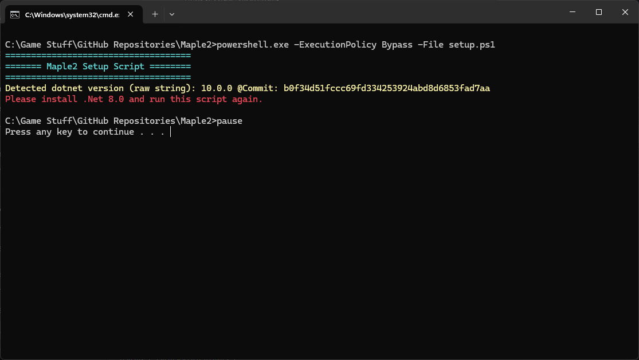Image resolution: width=639 pixels, height=360 pixels.
Task: Click the red Please install .Net 8.0 message
Action: pos(134,99)
